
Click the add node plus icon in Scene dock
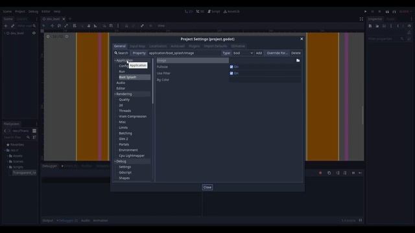click(6, 26)
